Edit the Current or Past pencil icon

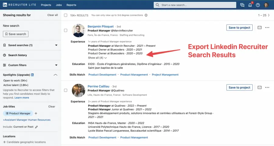pos(36,127)
